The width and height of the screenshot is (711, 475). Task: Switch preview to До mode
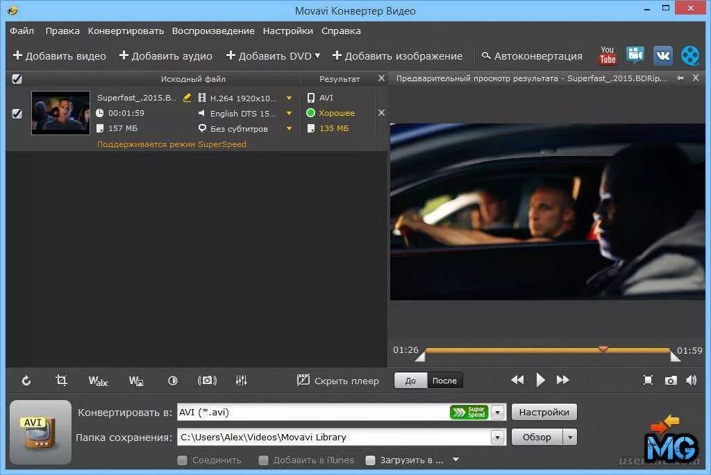[410, 381]
